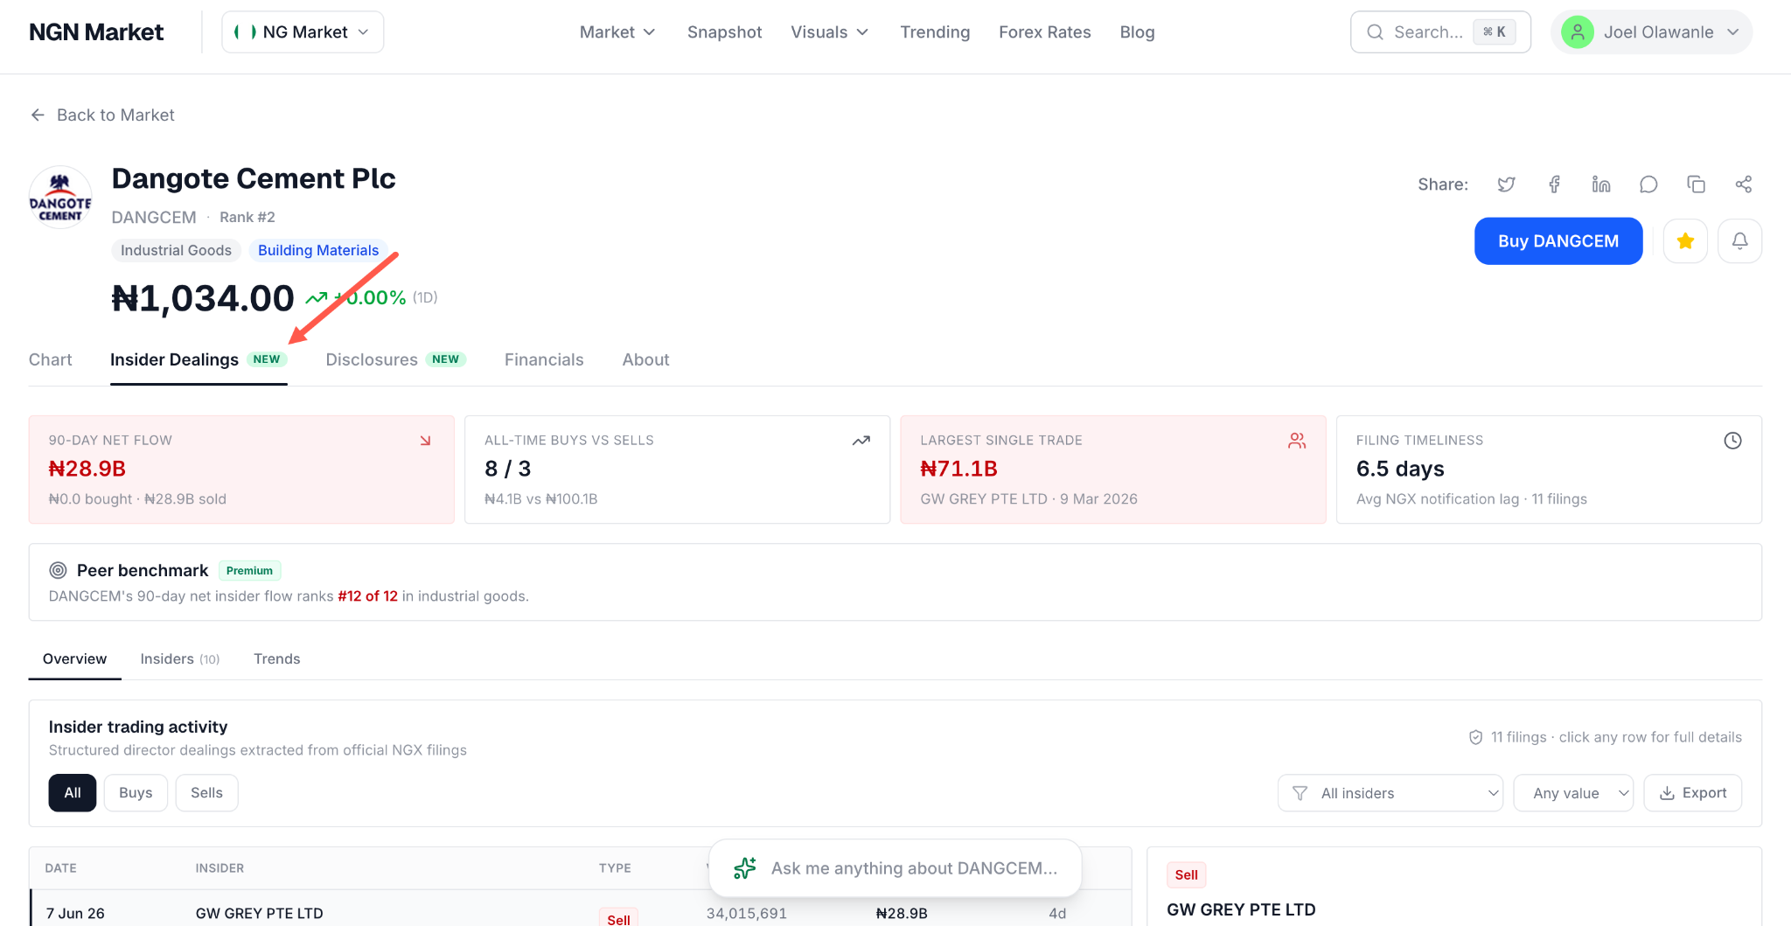
Task: Click the trend icon in All-Time Buys vs Sells
Action: coord(861,441)
